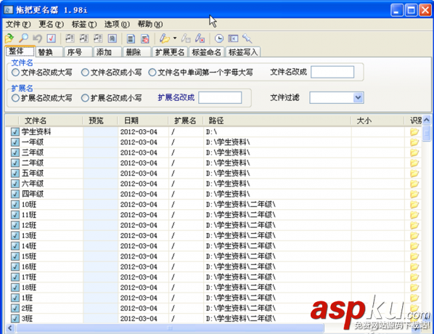Sort by the 扩展名 column header
Viewport: 434px width, 334px height.
pyautogui.click(x=186, y=121)
